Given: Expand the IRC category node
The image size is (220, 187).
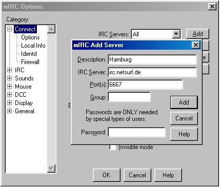Looking at the screenshot, I should [10, 70].
